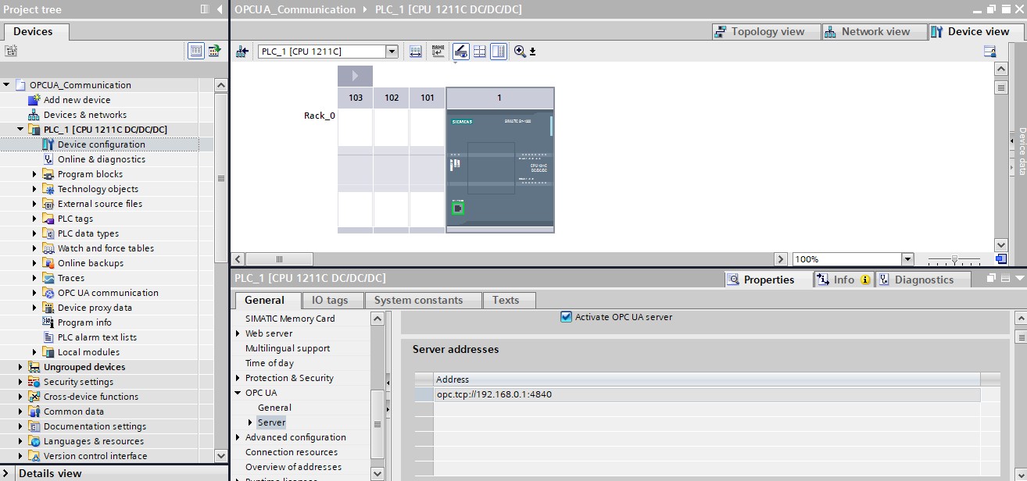This screenshot has width=1027, height=481.
Task: Toggle the horizontal split editor icon
Action: coord(480,52)
